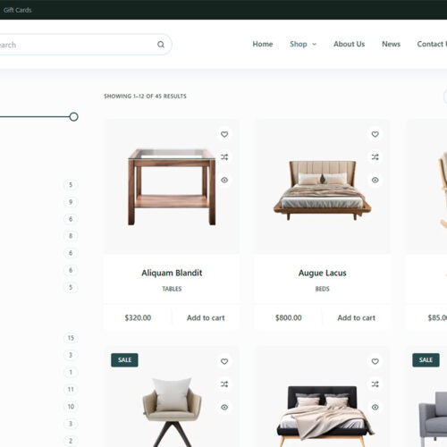The height and width of the screenshot is (447, 447).
Task: Quick view eye on black bed product
Action: point(375,407)
